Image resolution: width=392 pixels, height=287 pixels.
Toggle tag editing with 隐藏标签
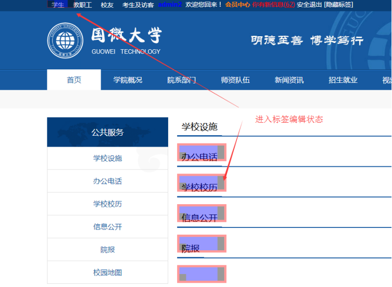coord(338,5)
